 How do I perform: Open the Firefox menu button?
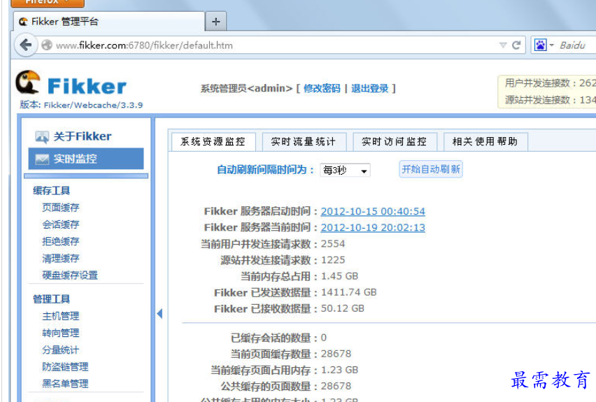click(47, 3)
